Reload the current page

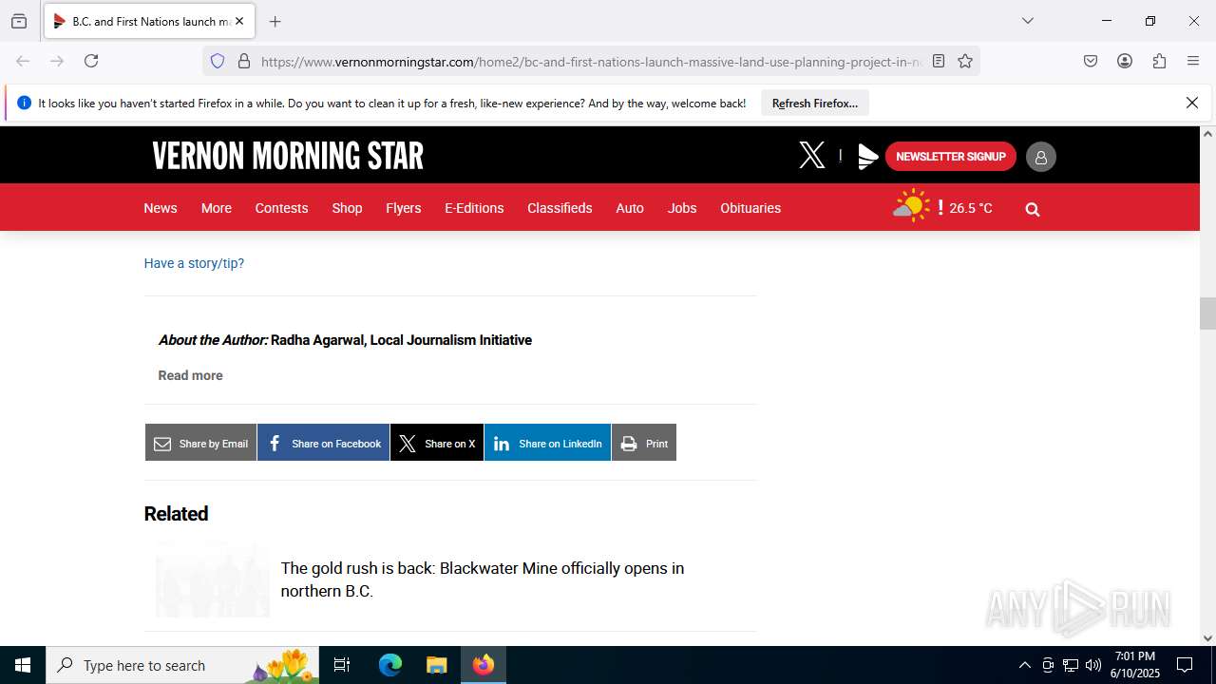click(91, 61)
